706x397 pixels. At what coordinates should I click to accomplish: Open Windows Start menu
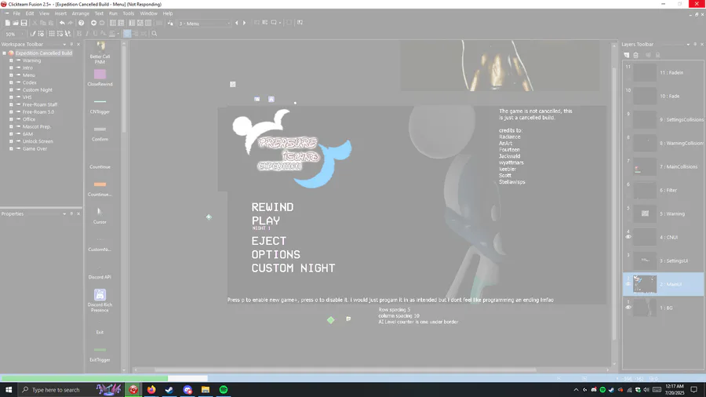pos(9,390)
